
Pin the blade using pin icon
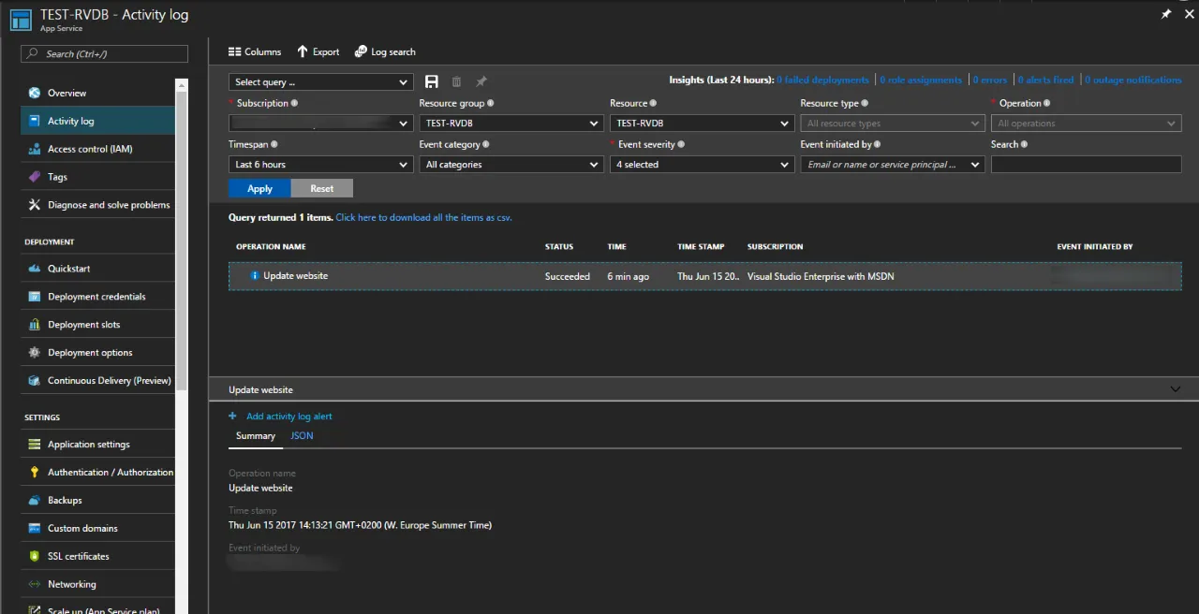[1166, 14]
